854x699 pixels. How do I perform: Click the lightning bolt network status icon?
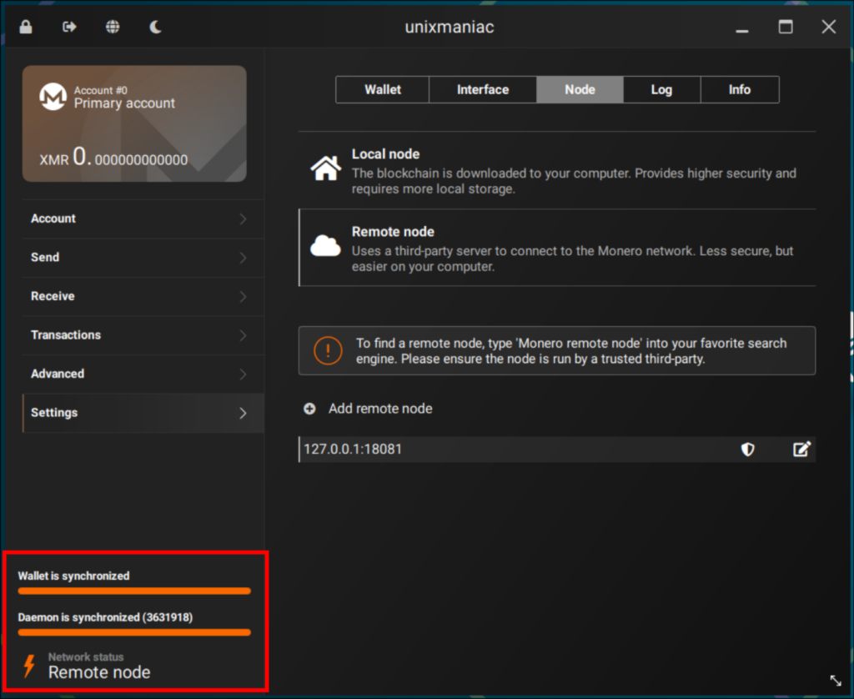point(30,665)
